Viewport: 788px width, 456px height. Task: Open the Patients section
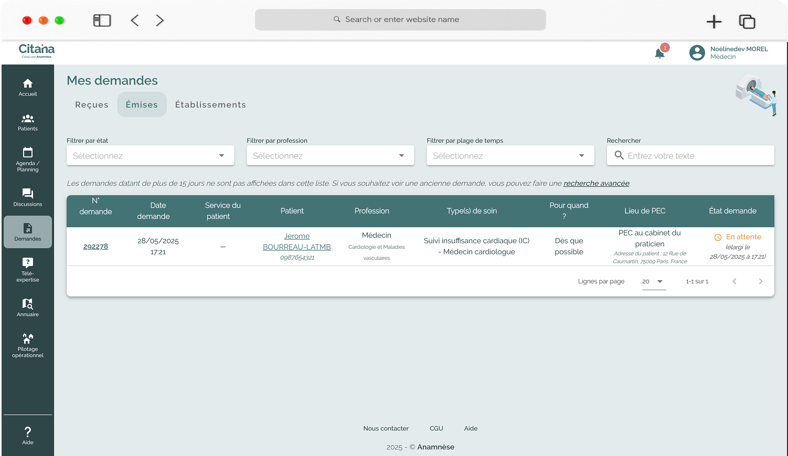tap(28, 122)
